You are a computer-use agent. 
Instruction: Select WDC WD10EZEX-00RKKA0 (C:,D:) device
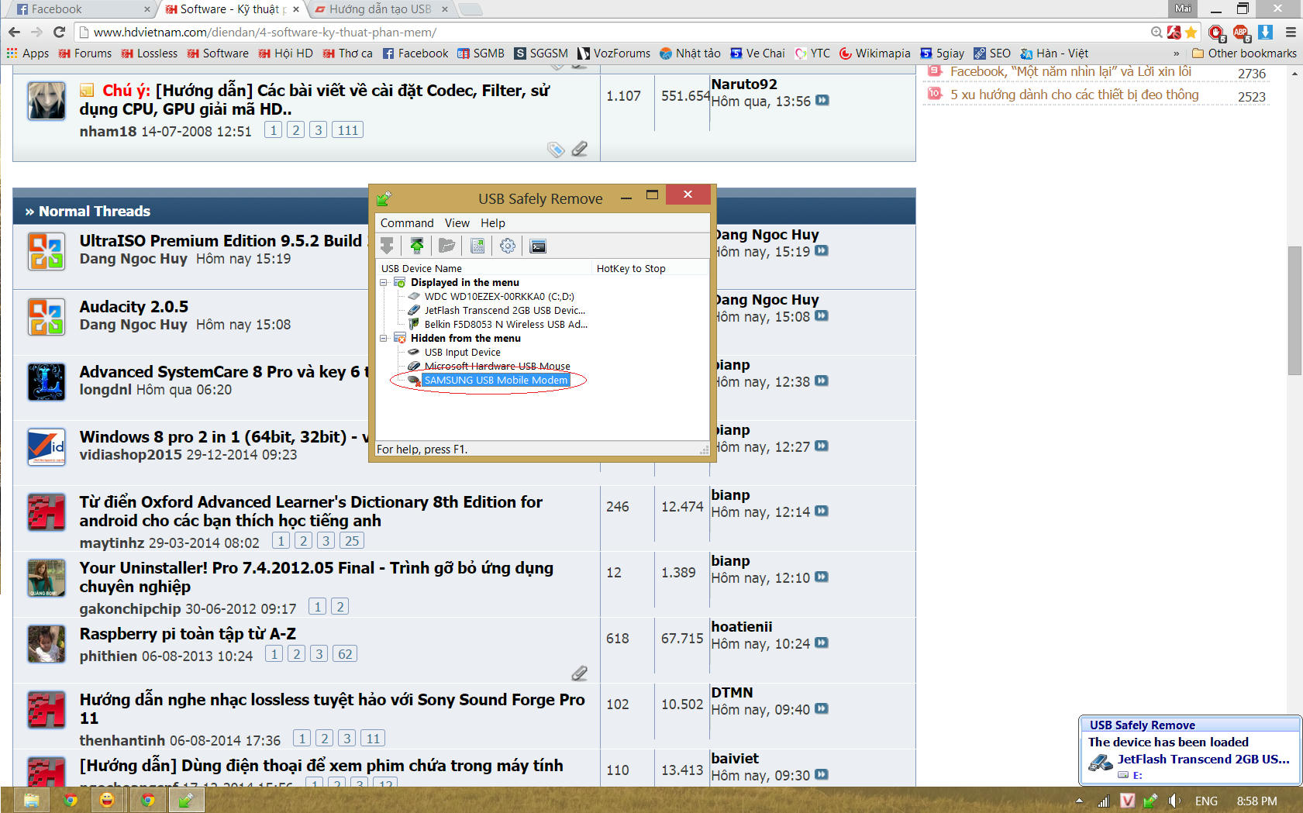[x=498, y=297]
